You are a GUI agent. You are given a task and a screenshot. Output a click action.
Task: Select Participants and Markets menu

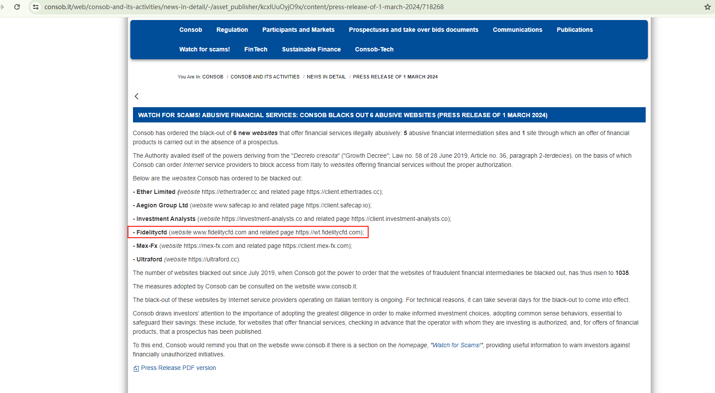click(x=298, y=30)
